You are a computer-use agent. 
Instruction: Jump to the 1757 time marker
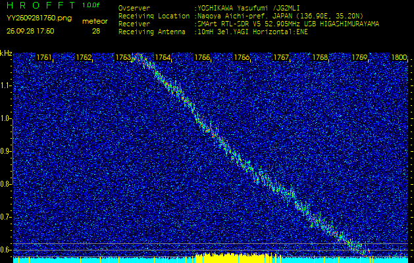coord(281,58)
